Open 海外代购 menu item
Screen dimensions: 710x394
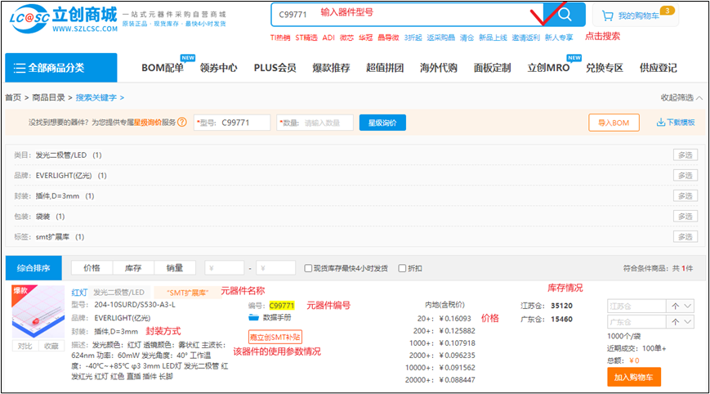438,68
